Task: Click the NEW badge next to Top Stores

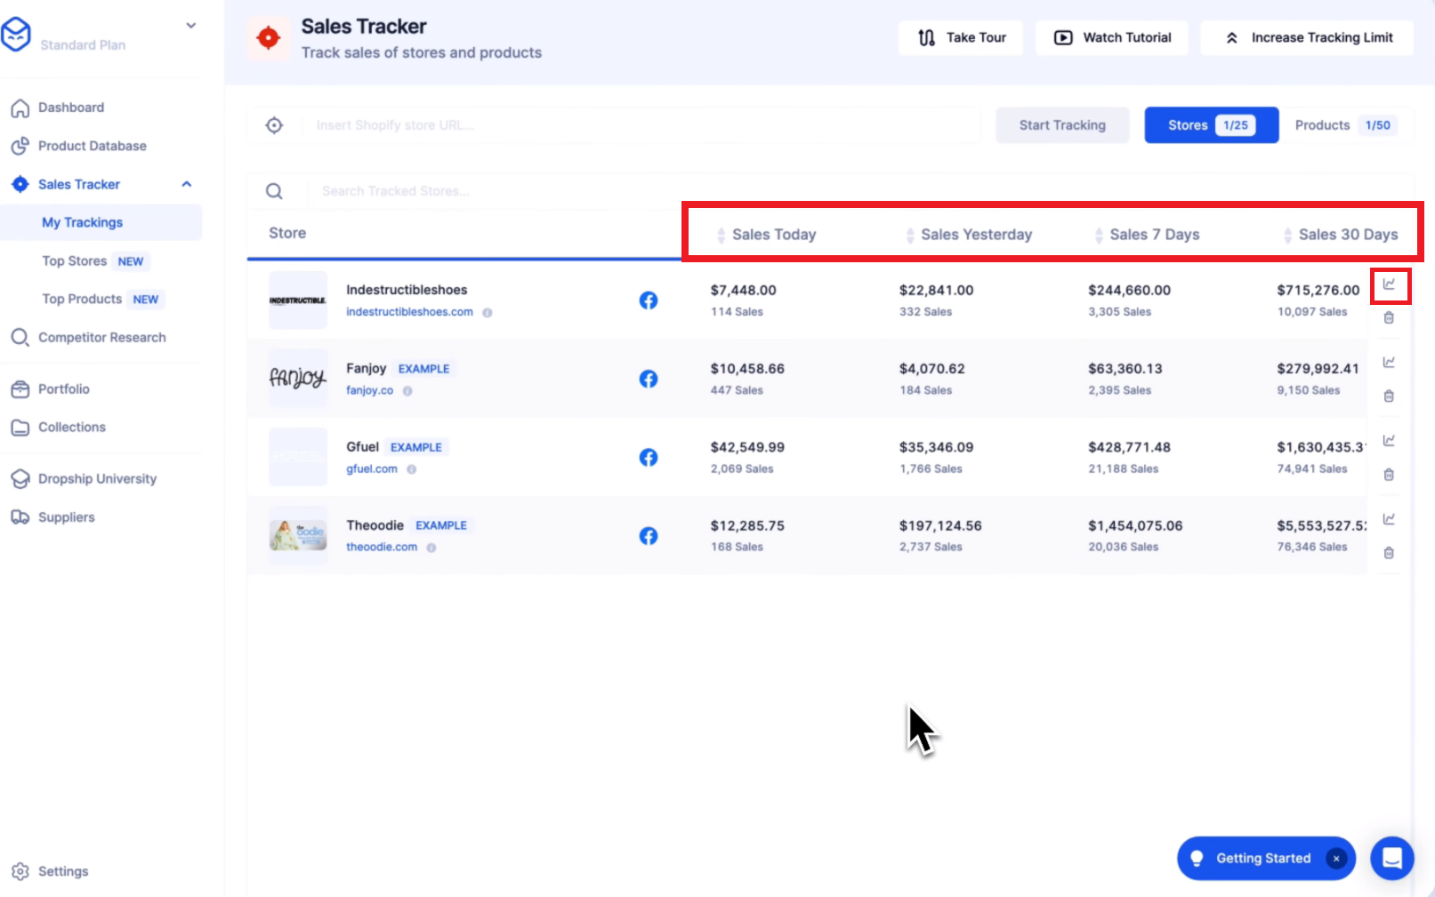Action: [131, 261]
